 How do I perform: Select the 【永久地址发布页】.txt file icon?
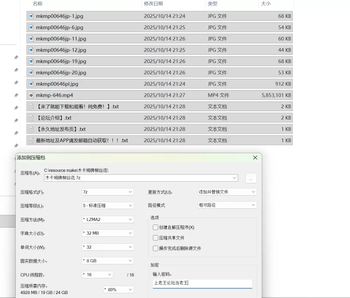click(x=31, y=129)
